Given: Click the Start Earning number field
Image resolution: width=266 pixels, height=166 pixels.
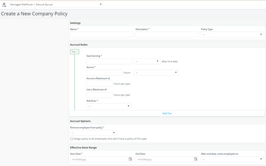Looking at the screenshot, I should point(109,61).
